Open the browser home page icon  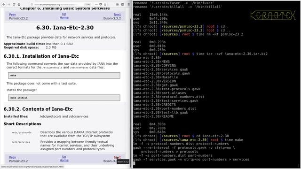(x=19, y=4)
